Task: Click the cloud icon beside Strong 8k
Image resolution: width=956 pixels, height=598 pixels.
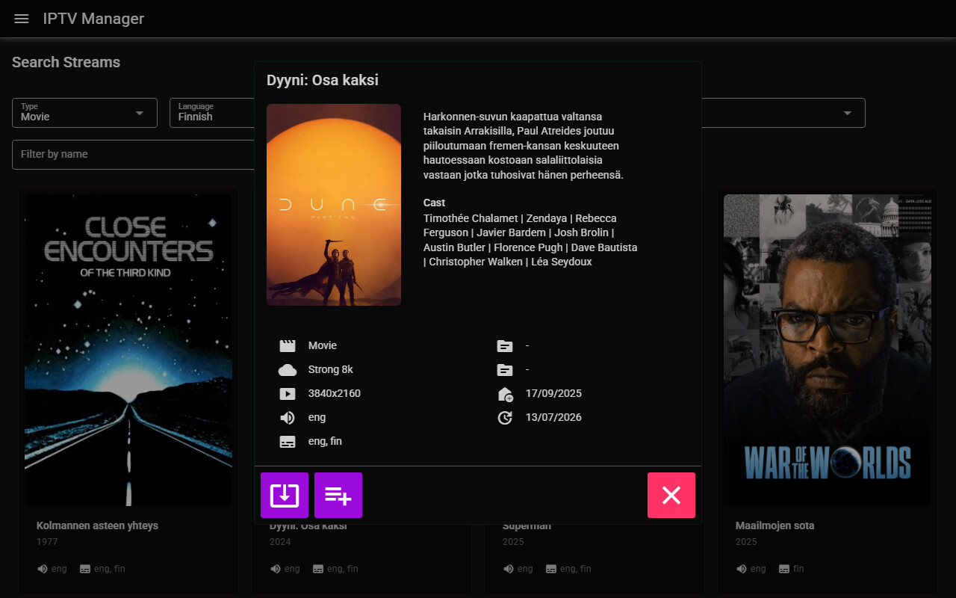Action: click(x=288, y=369)
